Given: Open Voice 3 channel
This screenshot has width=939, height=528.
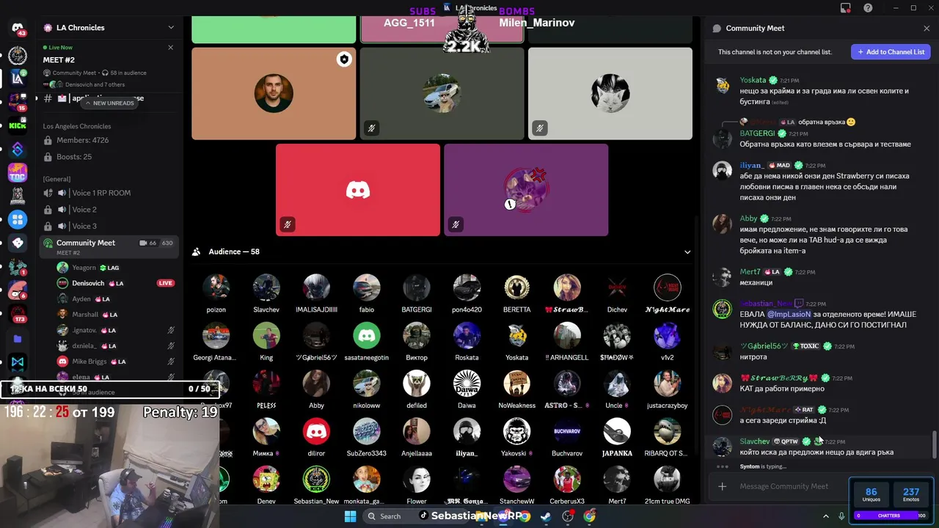Looking at the screenshot, I should 109,226.
